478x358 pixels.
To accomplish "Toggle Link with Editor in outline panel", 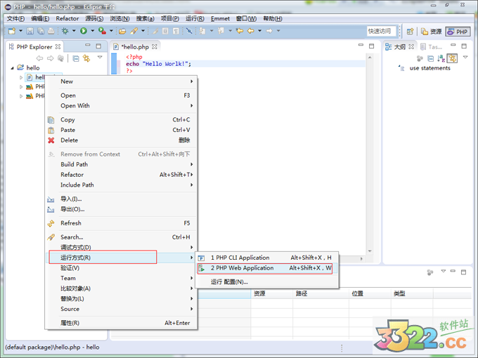I will (452, 58).
